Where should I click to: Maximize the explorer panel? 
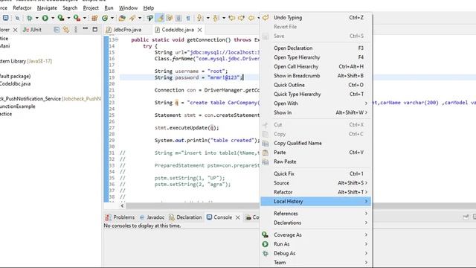[95, 30]
